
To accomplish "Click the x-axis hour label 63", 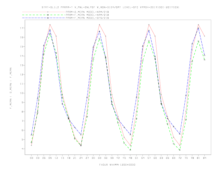I will (161, 158).
